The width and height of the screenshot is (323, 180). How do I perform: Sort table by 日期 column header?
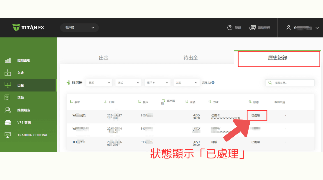pos(110,102)
